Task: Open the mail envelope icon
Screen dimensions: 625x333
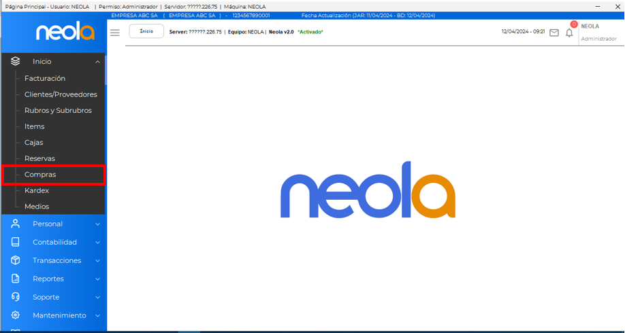Action: coord(554,33)
